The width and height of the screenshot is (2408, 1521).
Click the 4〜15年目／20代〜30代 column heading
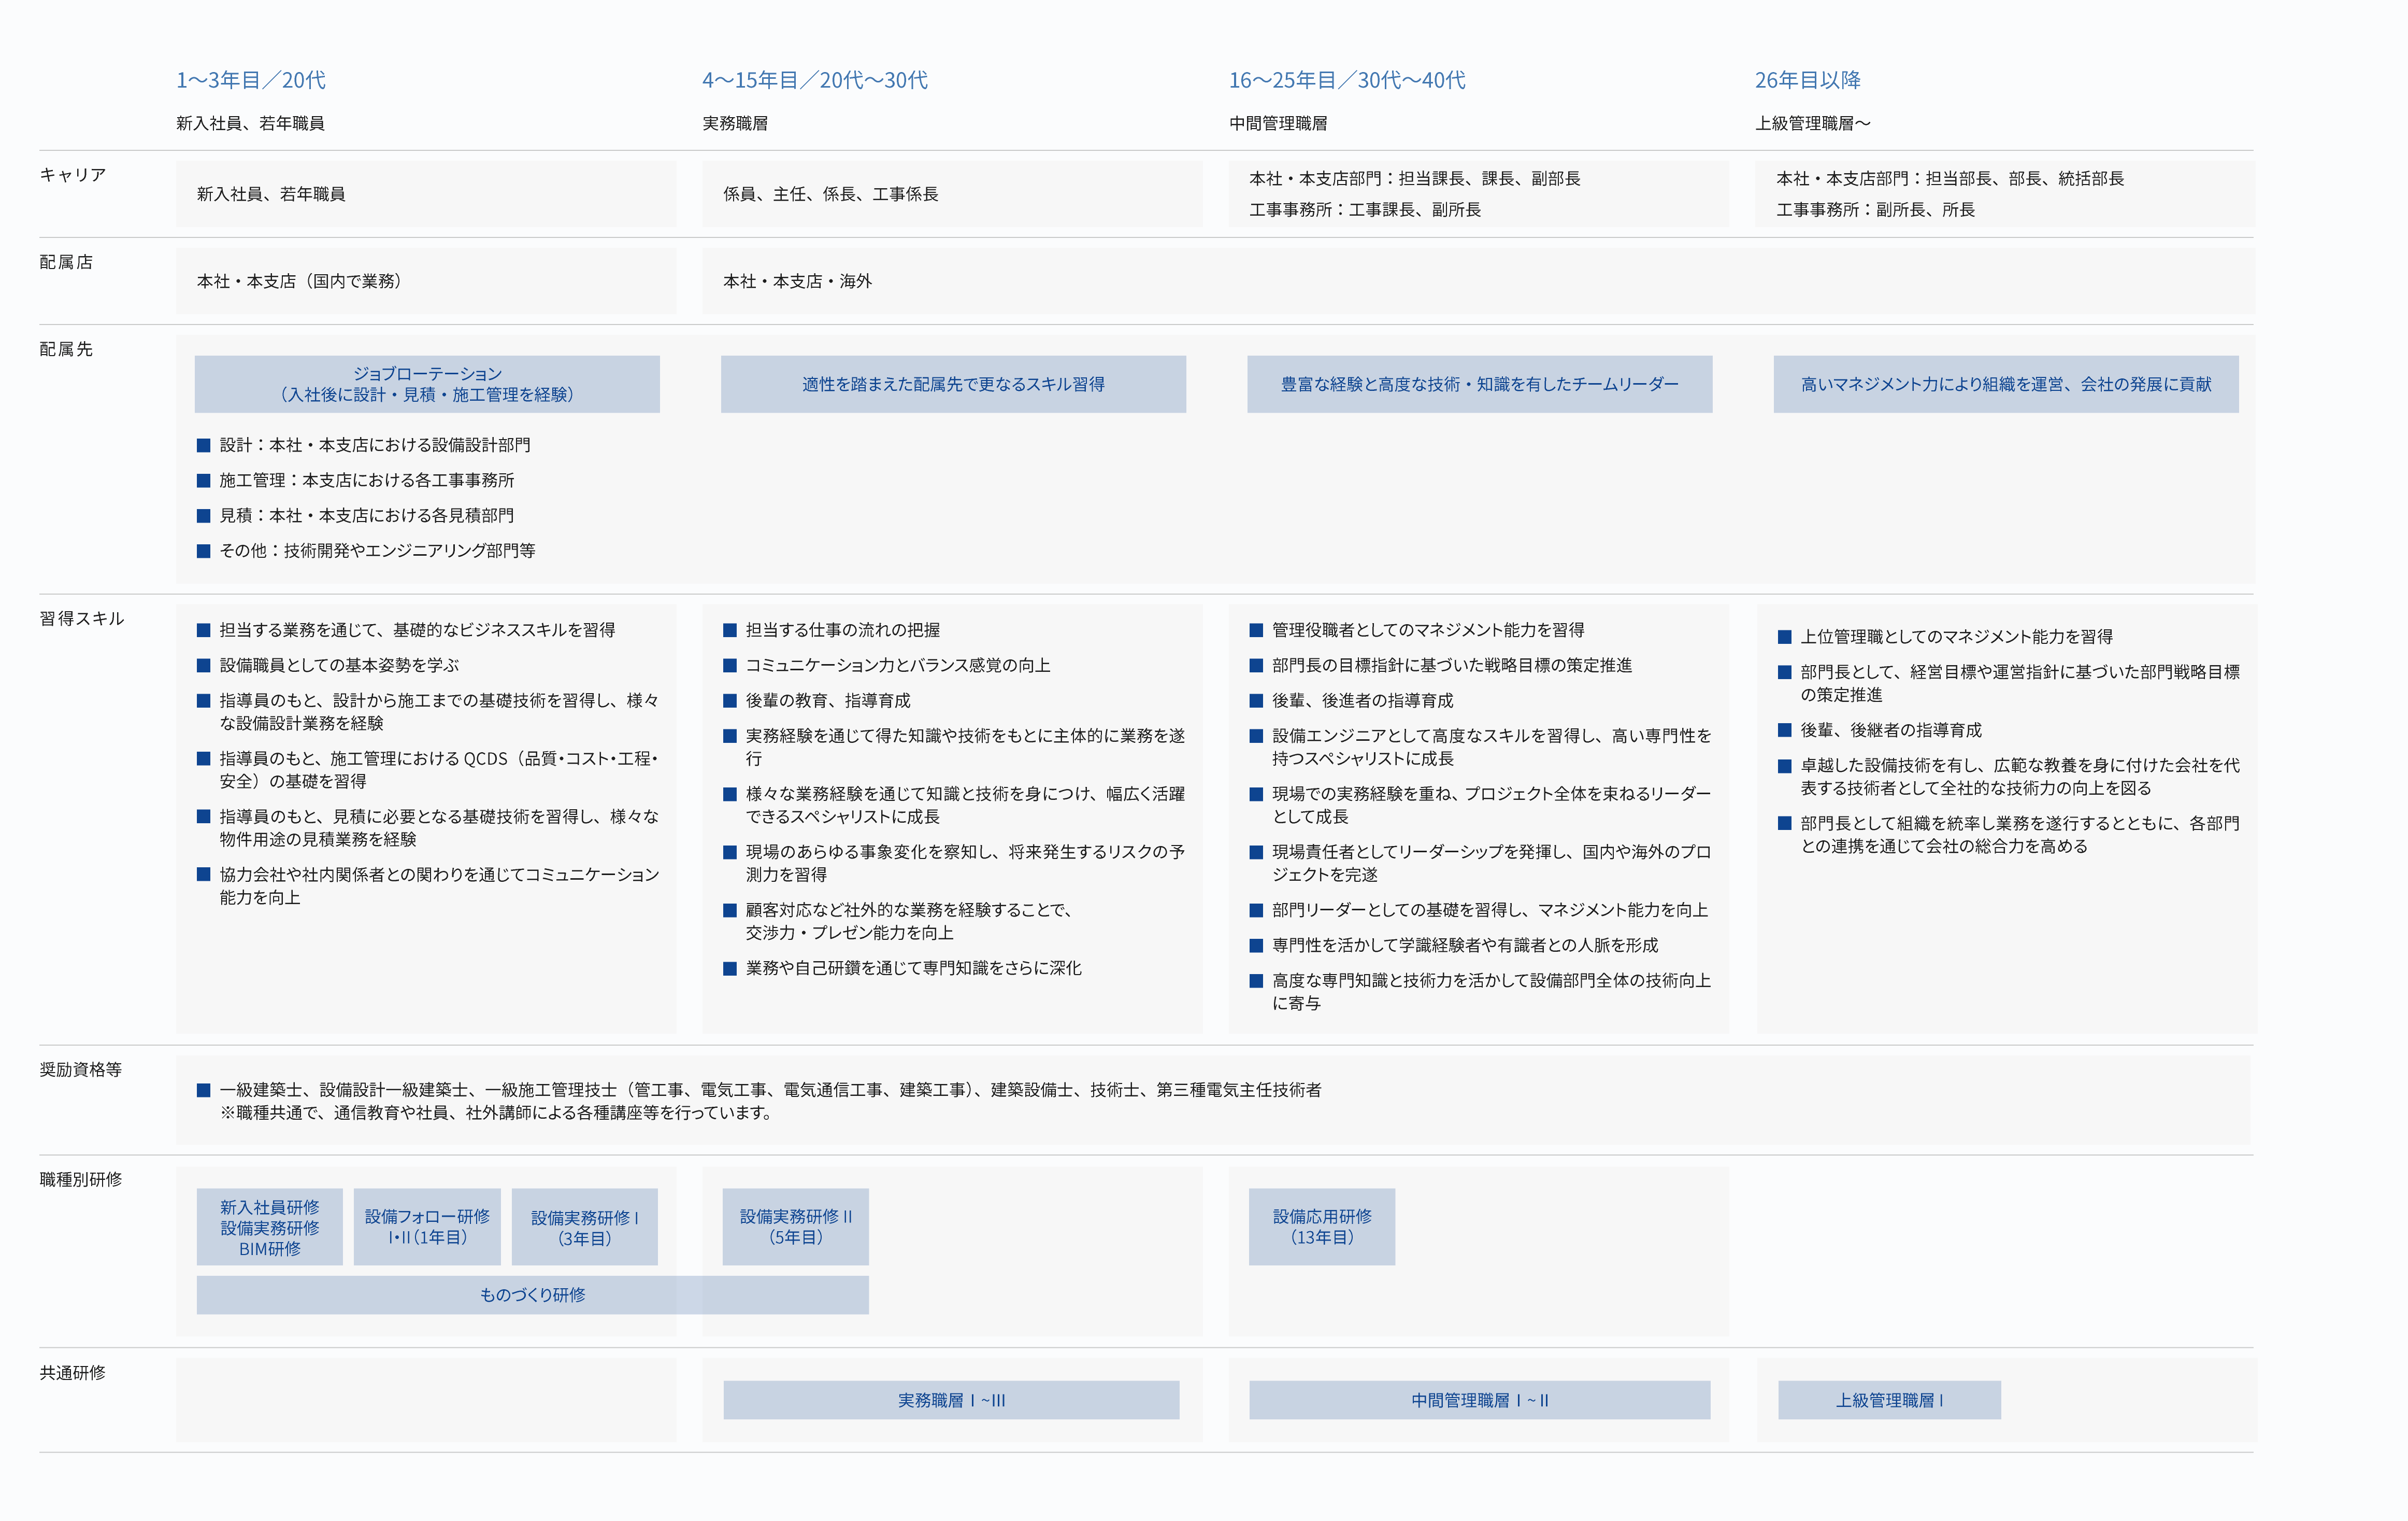814,80
